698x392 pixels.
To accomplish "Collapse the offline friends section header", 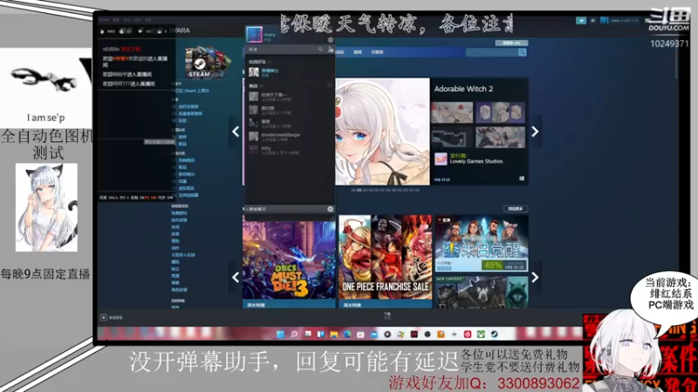I will pos(256,85).
